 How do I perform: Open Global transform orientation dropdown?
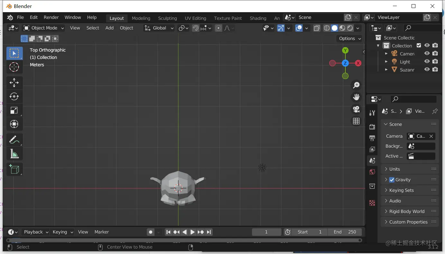(x=159, y=28)
